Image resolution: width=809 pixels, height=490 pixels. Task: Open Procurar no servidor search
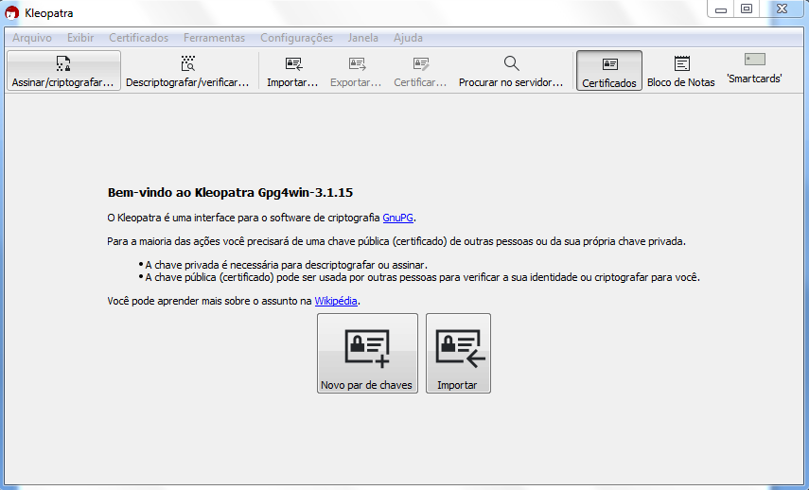[x=511, y=71]
